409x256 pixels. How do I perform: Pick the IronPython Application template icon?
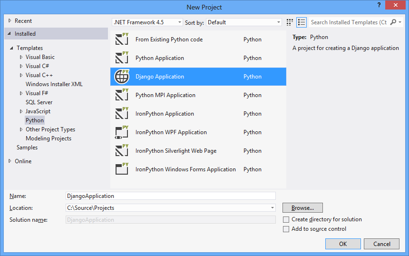pos(122,114)
